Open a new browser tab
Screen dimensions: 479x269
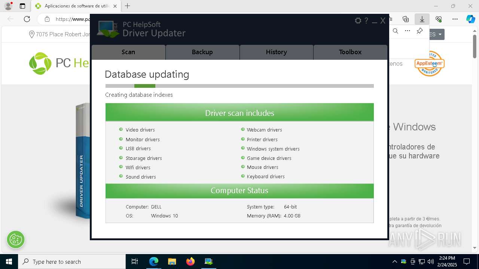tap(128, 6)
